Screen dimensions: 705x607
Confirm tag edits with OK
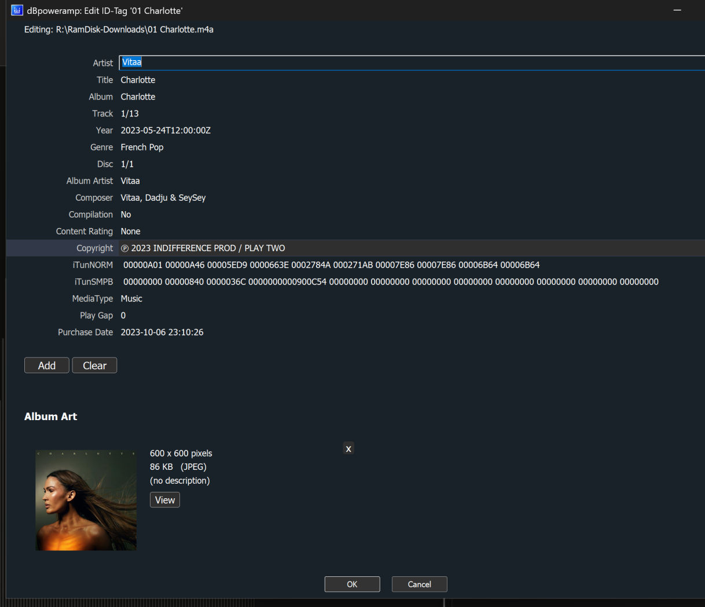pos(352,584)
